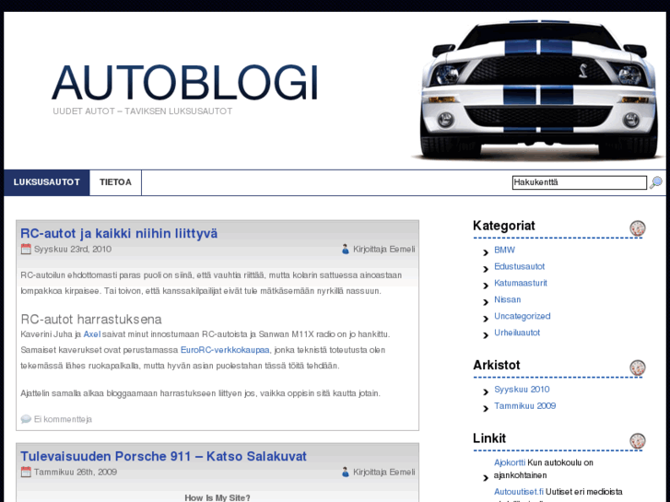Follow the Autouutiset.fi link
Image resolution: width=670 pixels, height=502 pixels.
[519, 492]
